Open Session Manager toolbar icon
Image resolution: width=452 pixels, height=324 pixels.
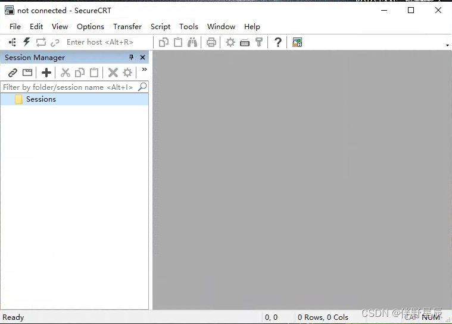coord(13,42)
